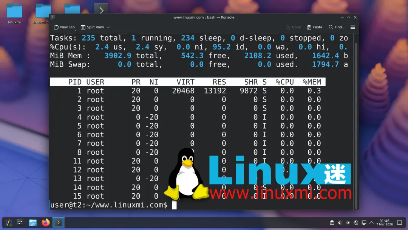Click the user@t2 shell prompt text
The width and height of the screenshot is (408, 230).
pos(109,205)
